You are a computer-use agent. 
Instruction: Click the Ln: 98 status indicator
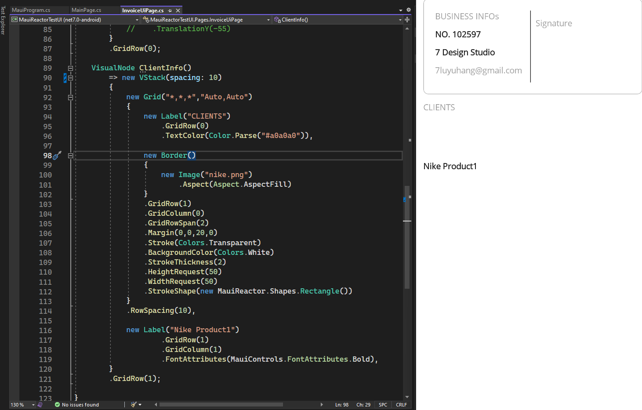pyautogui.click(x=342, y=404)
